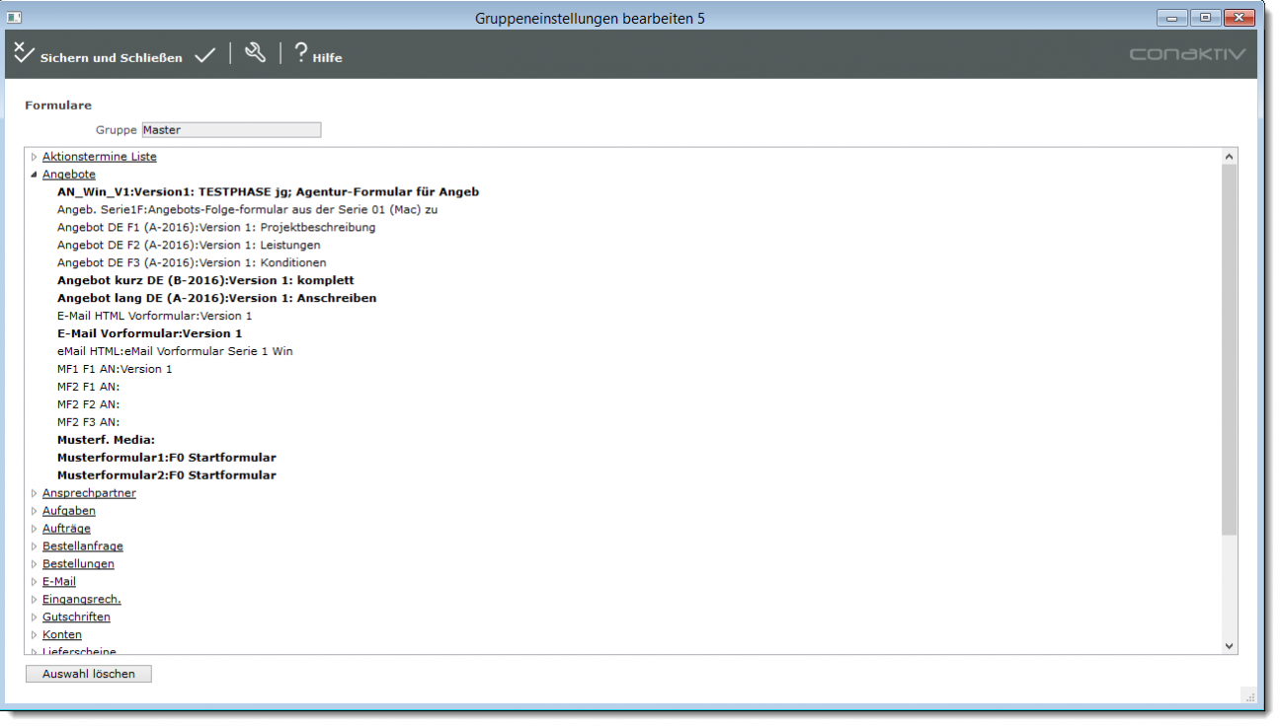Select Musterformular1:F0 Startformular entry
Screen dimensions: 1280x726
click(166, 458)
